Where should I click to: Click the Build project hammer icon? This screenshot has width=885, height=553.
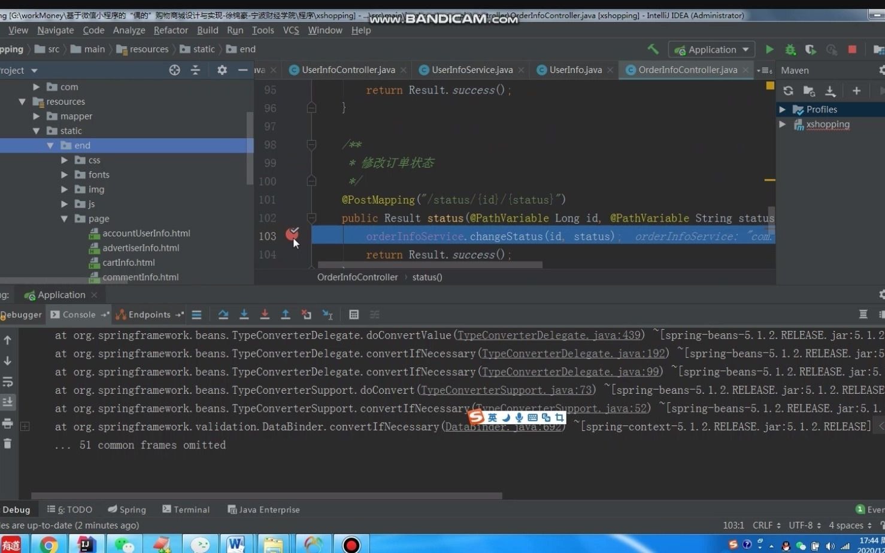click(x=653, y=49)
